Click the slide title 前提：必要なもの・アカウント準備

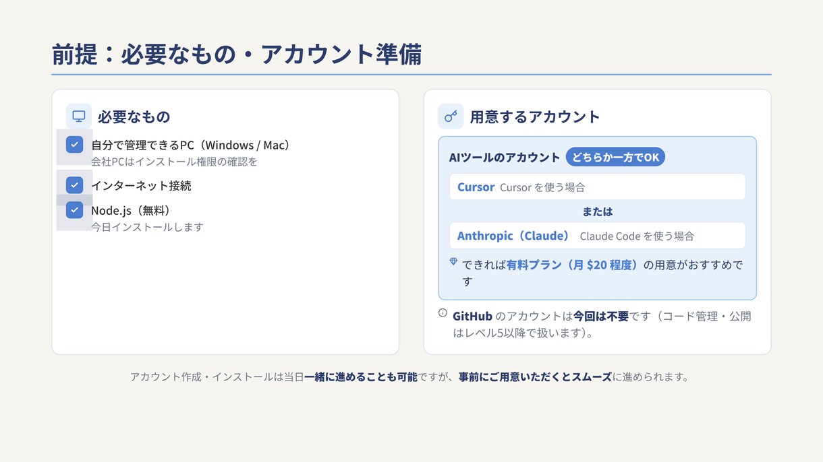[237, 55]
